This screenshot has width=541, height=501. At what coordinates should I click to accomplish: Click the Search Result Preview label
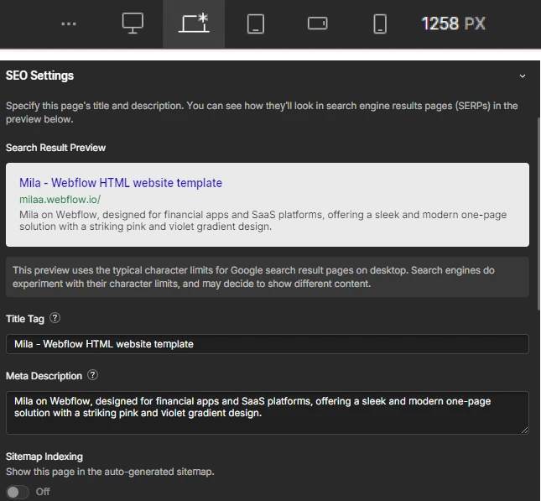tap(55, 148)
